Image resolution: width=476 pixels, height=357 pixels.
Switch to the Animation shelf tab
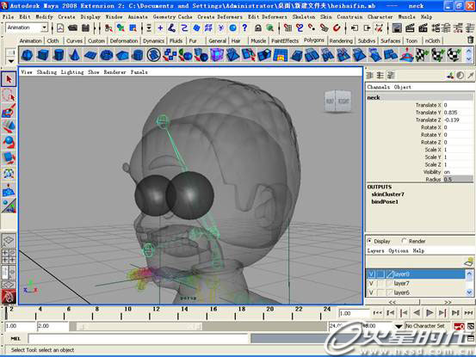pyautogui.click(x=30, y=40)
